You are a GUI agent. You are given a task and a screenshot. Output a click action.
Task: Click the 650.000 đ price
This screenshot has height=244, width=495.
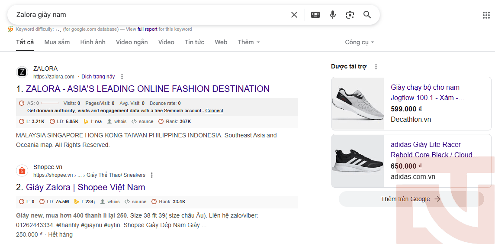click(406, 166)
